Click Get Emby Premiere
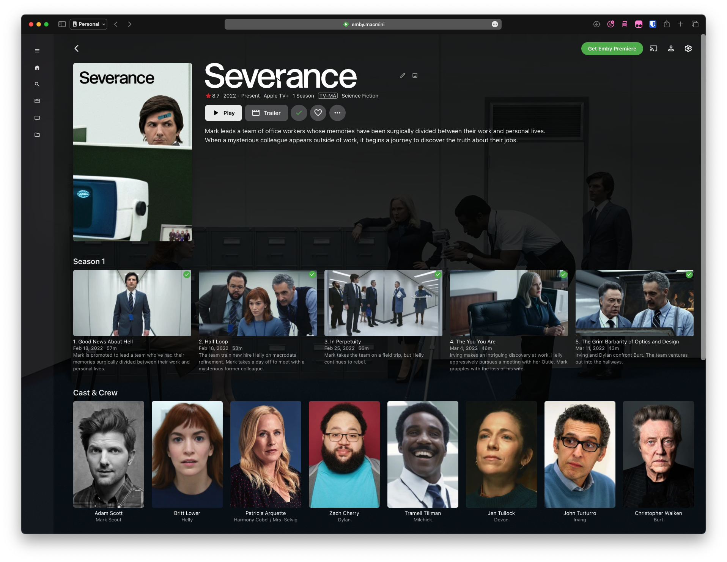Image resolution: width=727 pixels, height=562 pixels. coord(612,49)
